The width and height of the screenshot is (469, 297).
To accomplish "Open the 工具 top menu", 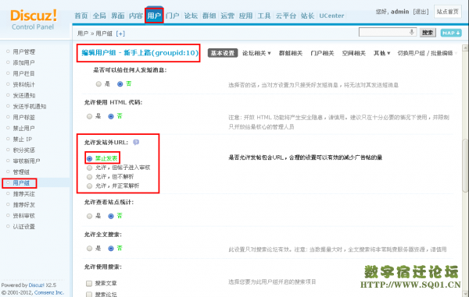I will click(264, 16).
